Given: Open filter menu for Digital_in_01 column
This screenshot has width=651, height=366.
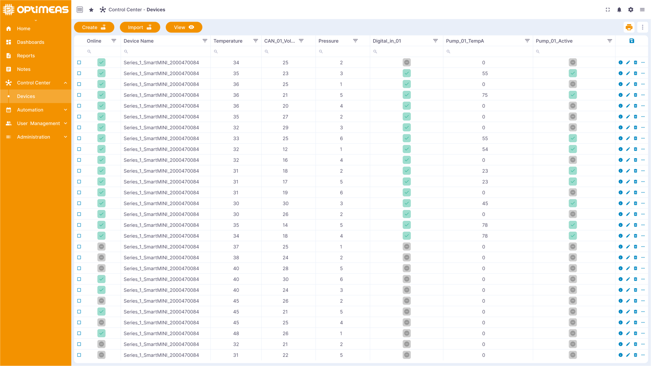Looking at the screenshot, I should (x=435, y=41).
